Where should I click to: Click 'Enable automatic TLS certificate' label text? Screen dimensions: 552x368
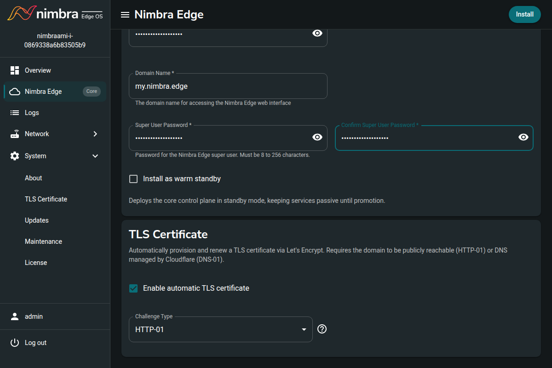click(196, 288)
